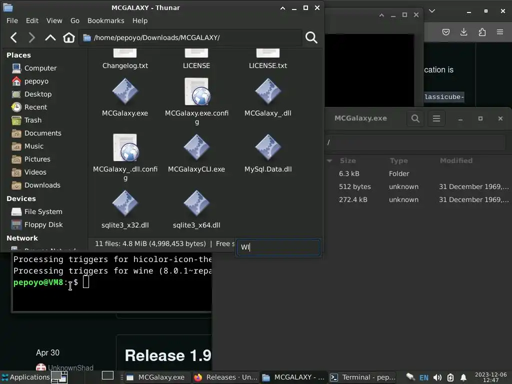Click the type-ahead search box containing WI
The height and width of the screenshot is (384, 512).
pos(278,247)
